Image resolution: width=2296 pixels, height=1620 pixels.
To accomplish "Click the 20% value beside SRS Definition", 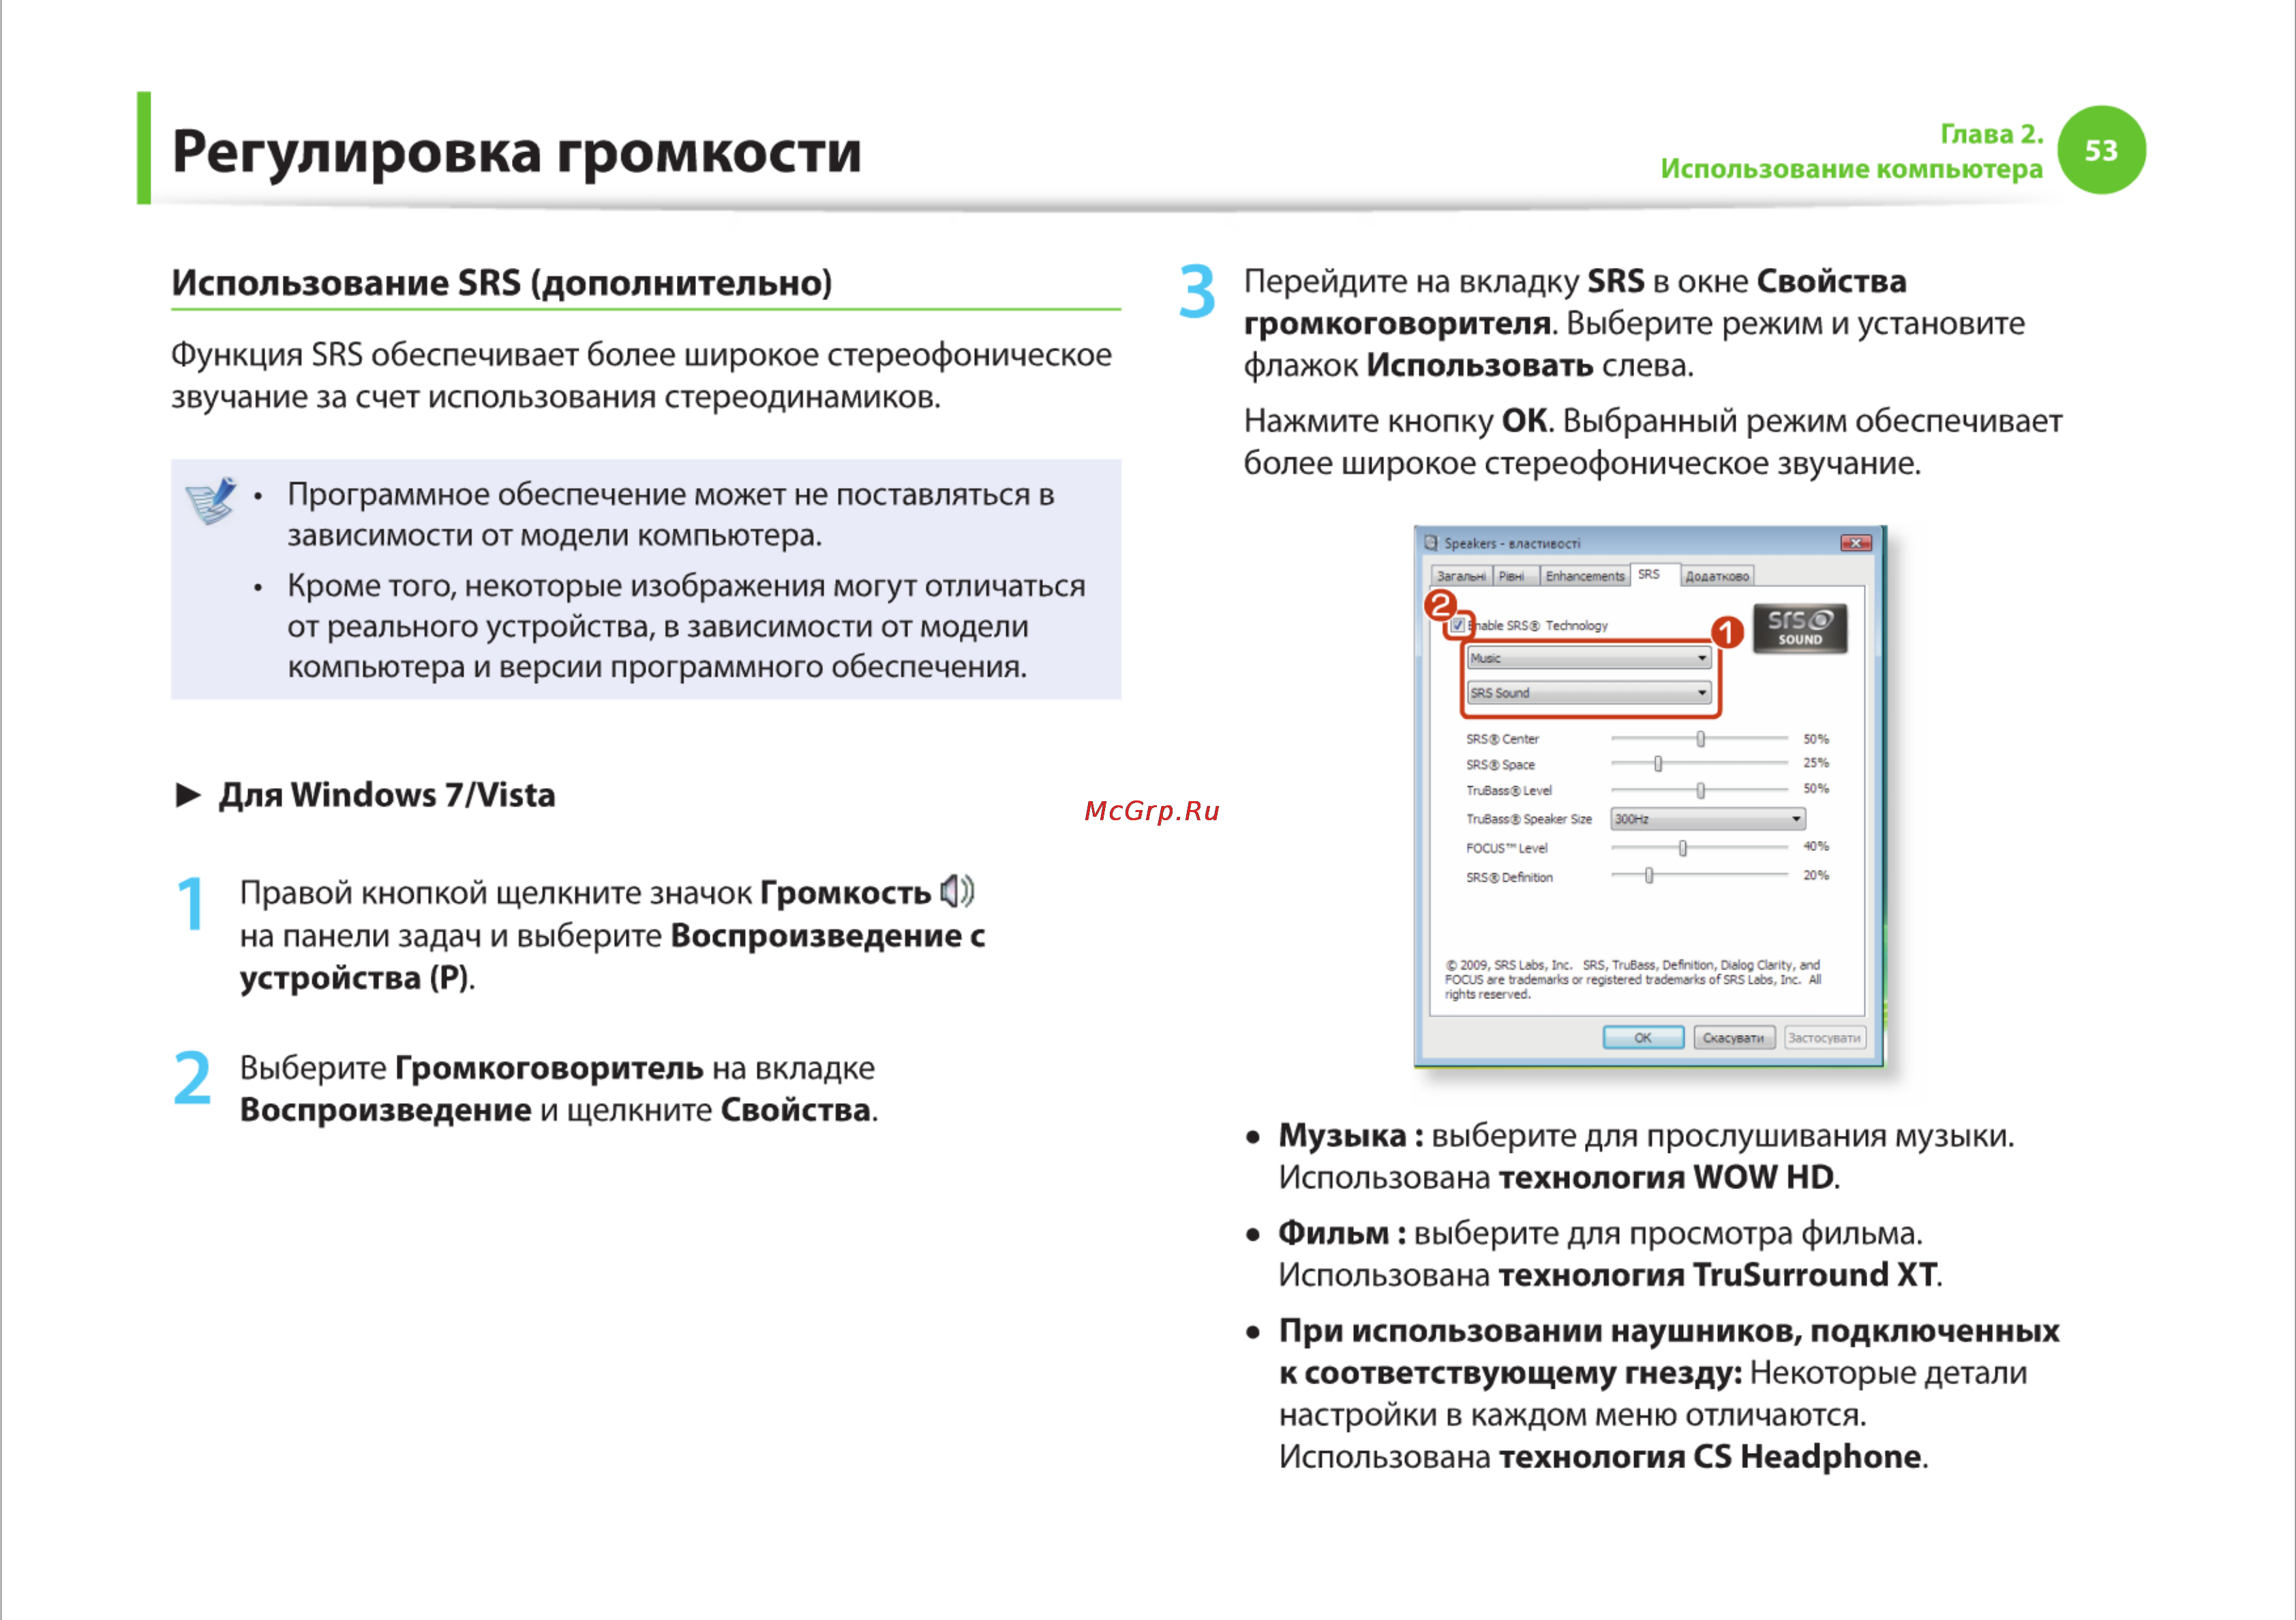I will tap(1816, 875).
